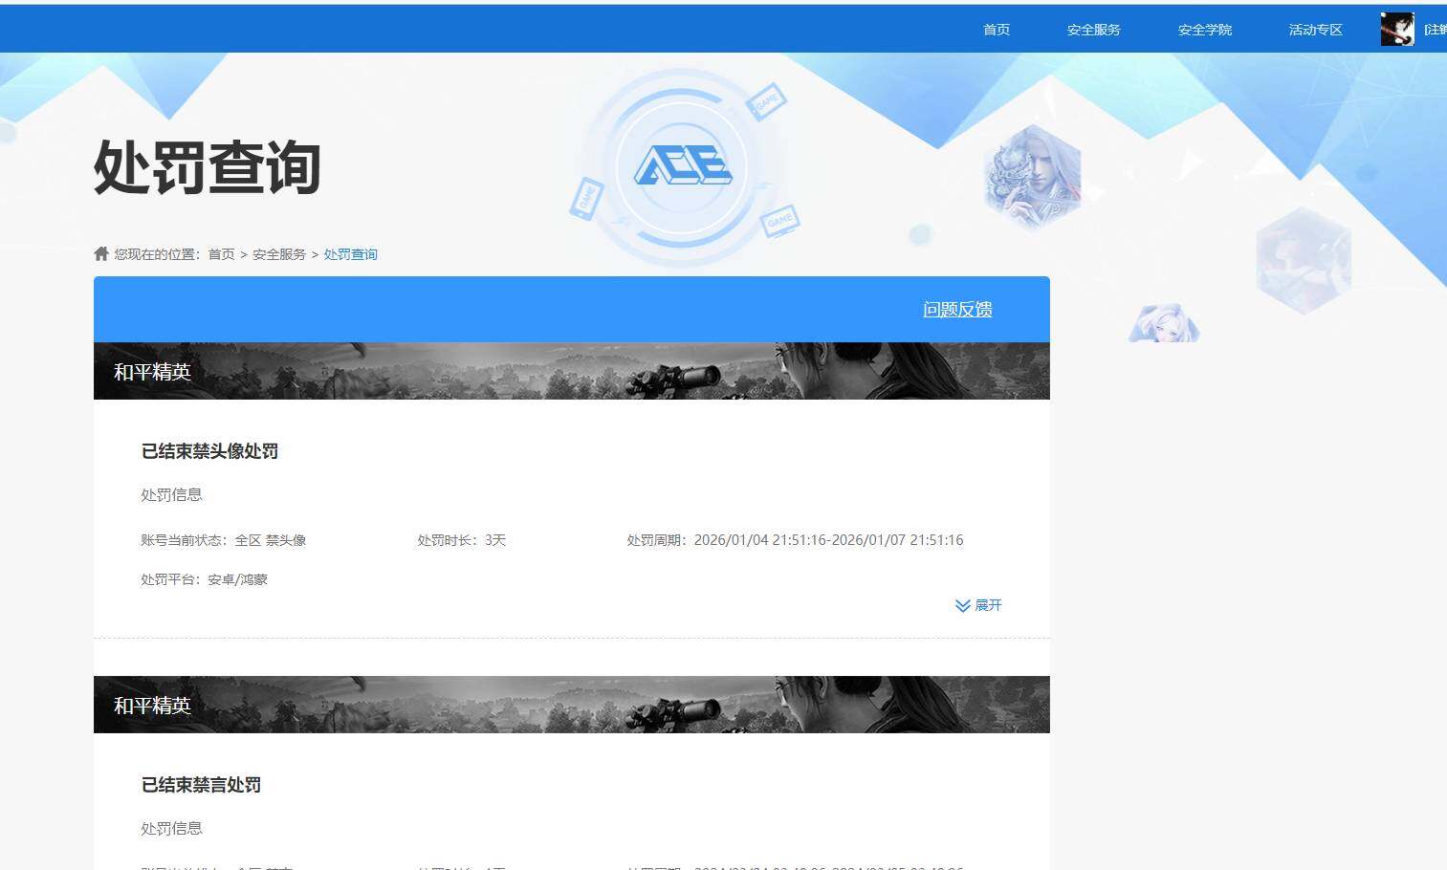Image resolution: width=1447 pixels, height=870 pixels.
Task: Open the 活动专区 navigation item
Action: pyautogui.click(x=1316, y=30)
